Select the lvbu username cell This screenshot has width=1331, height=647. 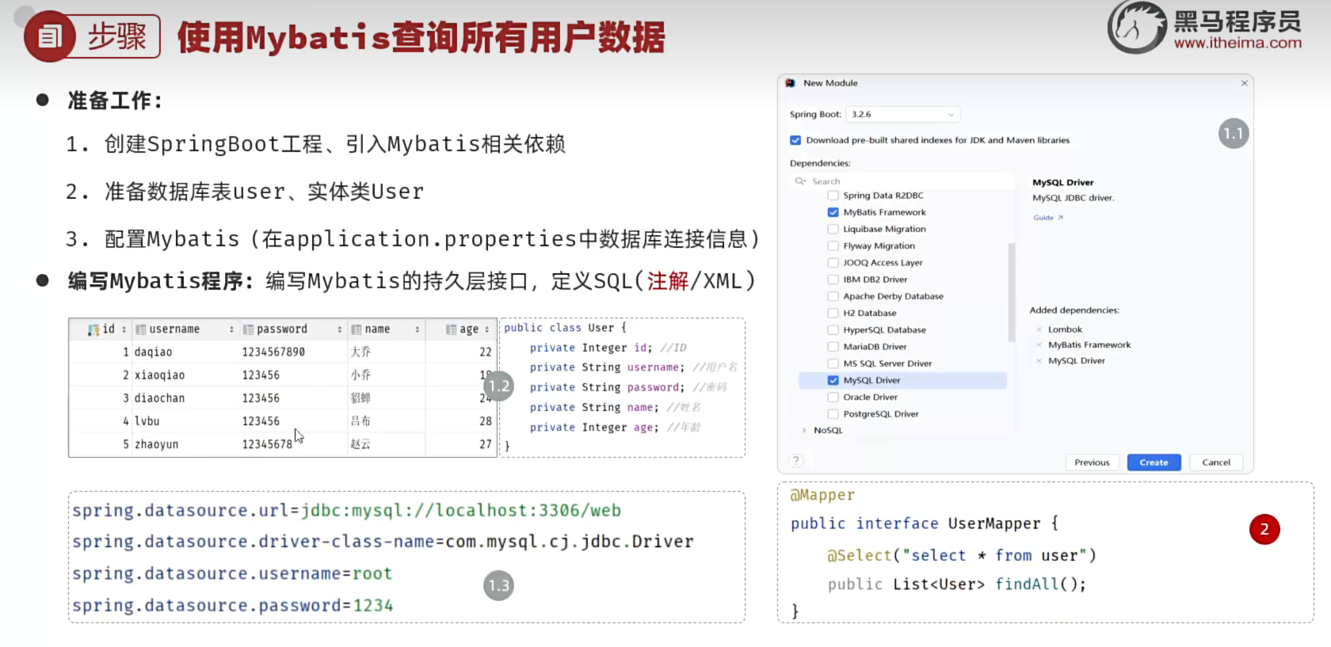tap(185, 421)
